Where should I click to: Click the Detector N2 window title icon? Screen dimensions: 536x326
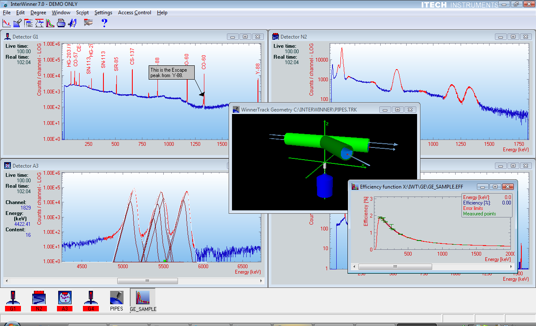point(276,36)
